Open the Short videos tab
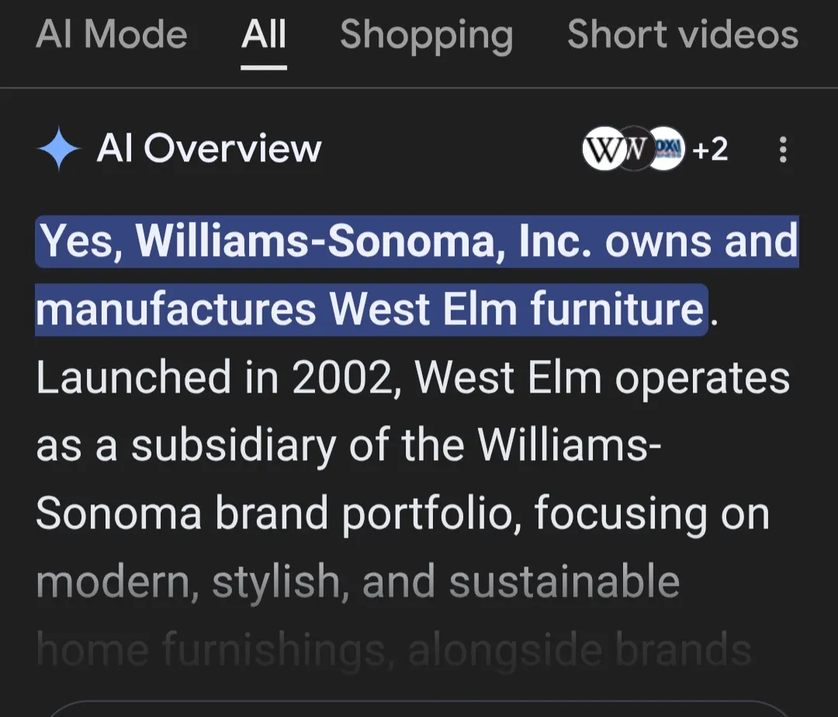The height and width of the screenshot is (717, 838). click(x=683, y=35)
